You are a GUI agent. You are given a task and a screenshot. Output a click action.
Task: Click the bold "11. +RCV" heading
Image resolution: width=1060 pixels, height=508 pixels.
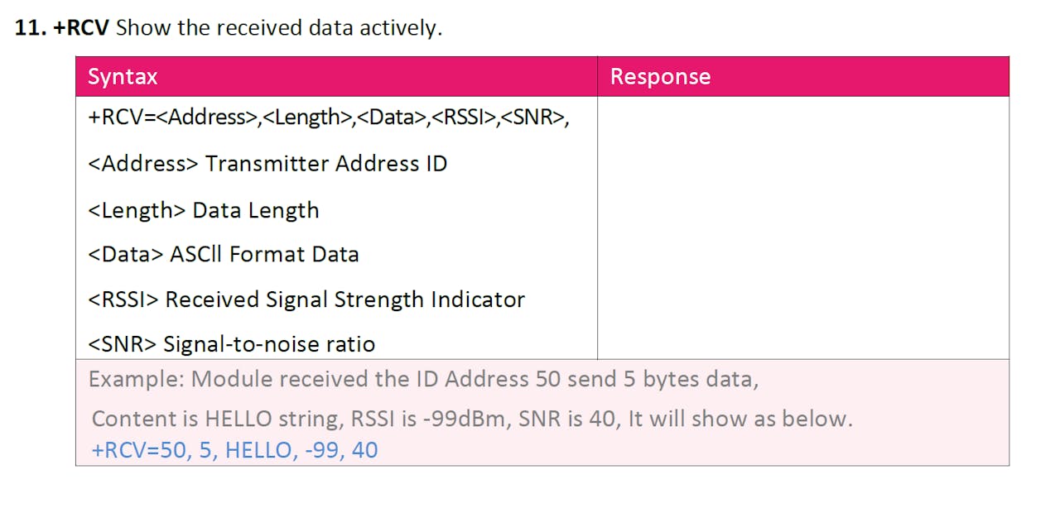coord(62,27)
